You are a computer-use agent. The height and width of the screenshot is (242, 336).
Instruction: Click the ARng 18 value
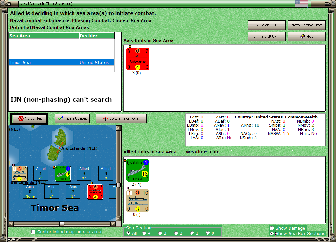pos(257,125)
